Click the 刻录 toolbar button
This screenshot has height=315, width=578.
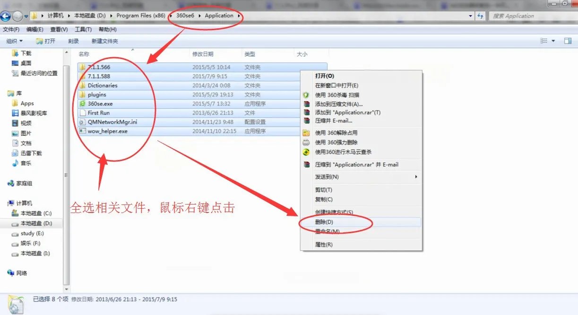73,41
